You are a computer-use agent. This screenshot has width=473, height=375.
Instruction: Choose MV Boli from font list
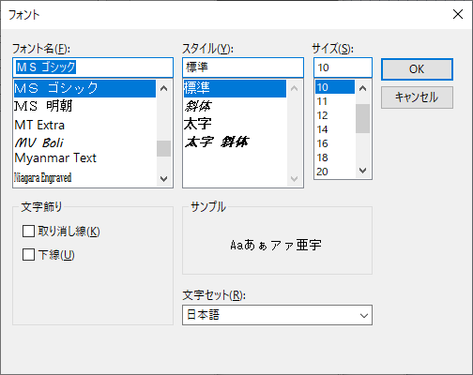coord(84,142)
